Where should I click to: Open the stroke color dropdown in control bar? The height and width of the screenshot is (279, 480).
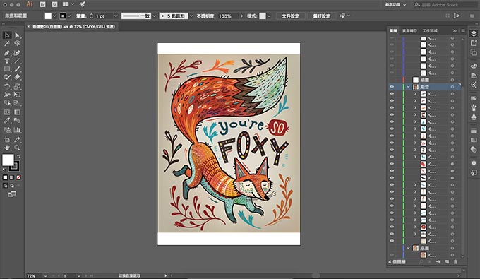69,16
